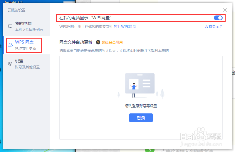Click the 选择需要自动更新至此电脑的文件夹 description text
235x152 pixels.
[x=114, y=51]
